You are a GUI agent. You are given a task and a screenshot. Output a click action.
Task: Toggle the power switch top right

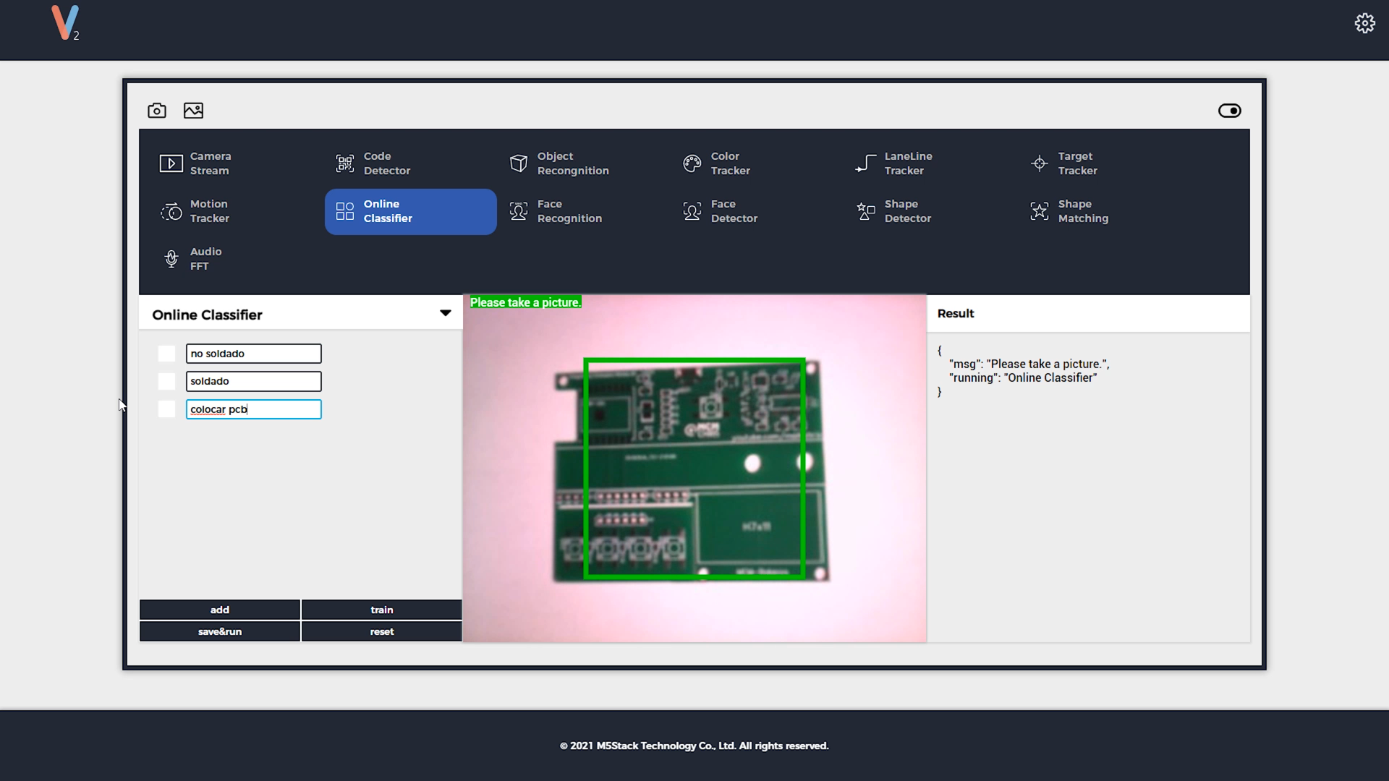pyautogui.click(x=1230, y=111)
